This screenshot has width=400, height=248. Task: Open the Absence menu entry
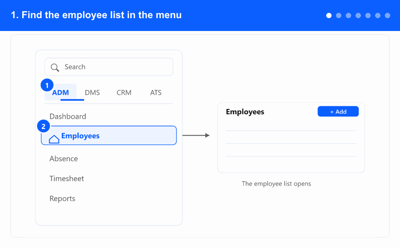click(64, 159)
